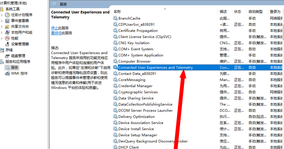Expand the 事件查看器 tree node arrow
The height and width of the screenshot is (149, 284).
click(2, 21)
